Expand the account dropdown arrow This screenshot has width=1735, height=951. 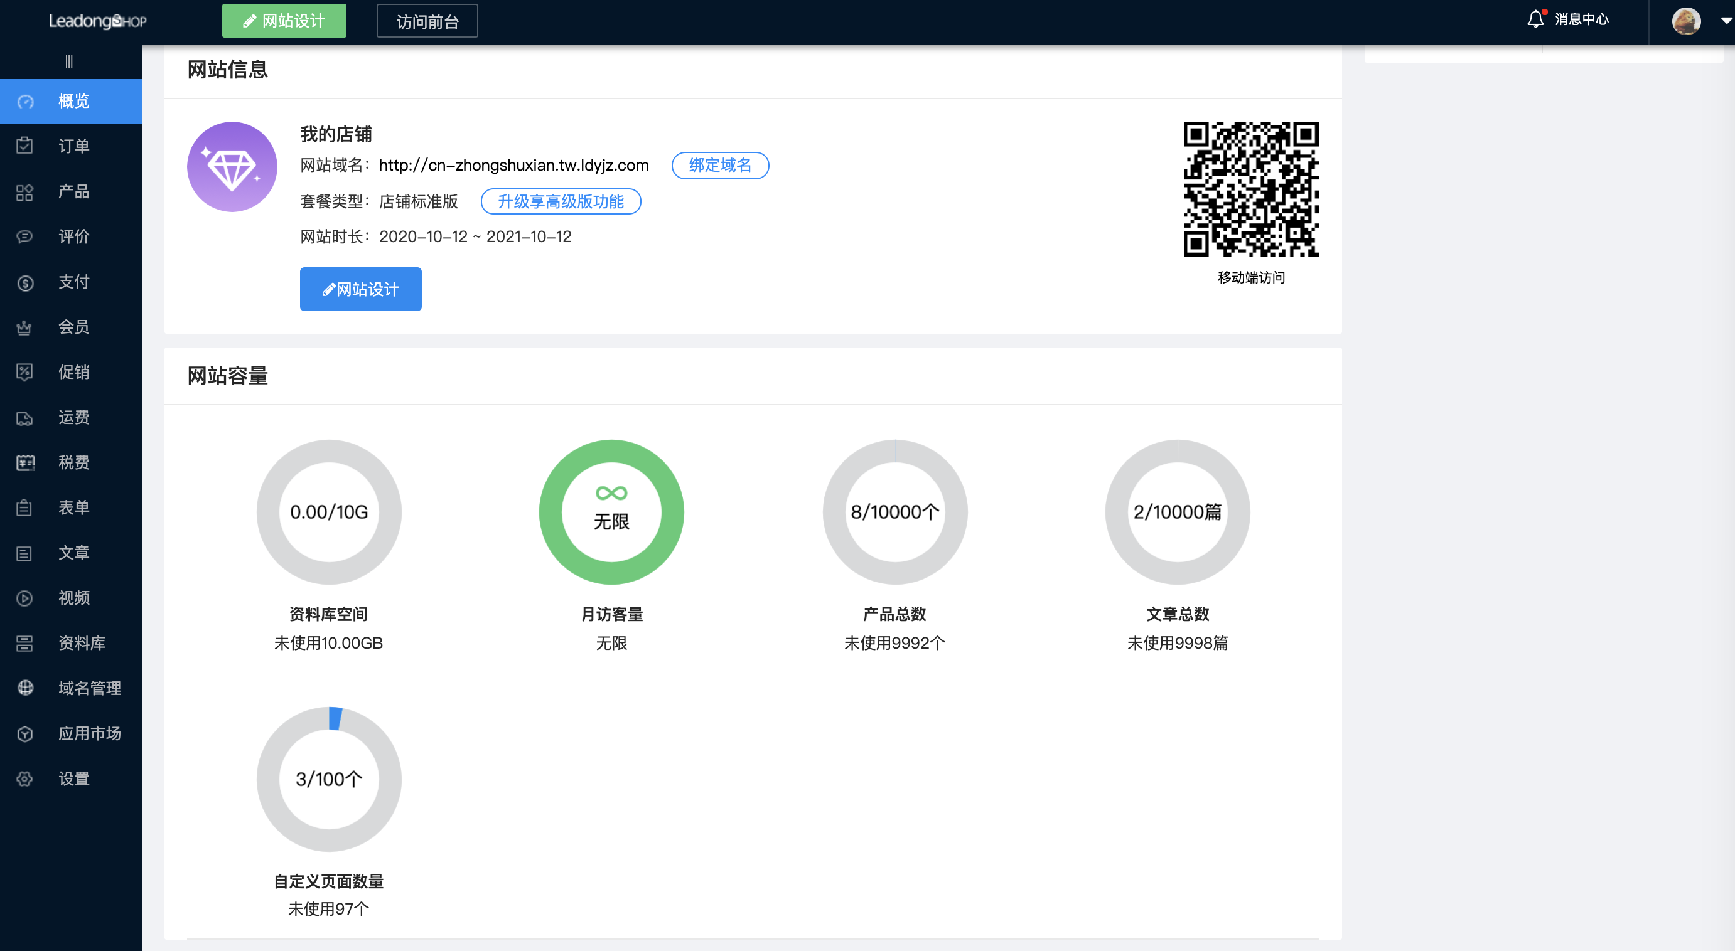coord(1725,21)
